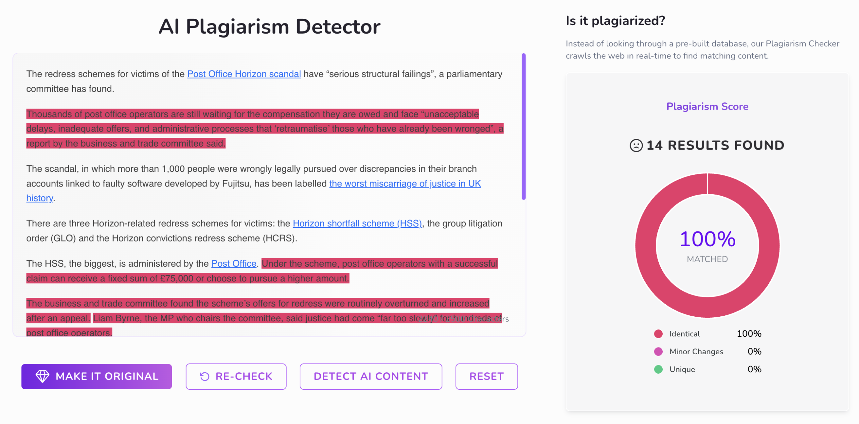Click the MAKE IT ORIGINAL button
The width and height of the screenshot is (859, 424).
click(97, 376)
